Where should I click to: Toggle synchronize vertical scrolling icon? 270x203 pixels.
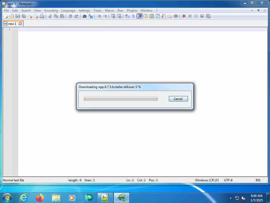point(113,16)
